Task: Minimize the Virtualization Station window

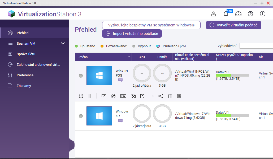Action: (255, 3)
